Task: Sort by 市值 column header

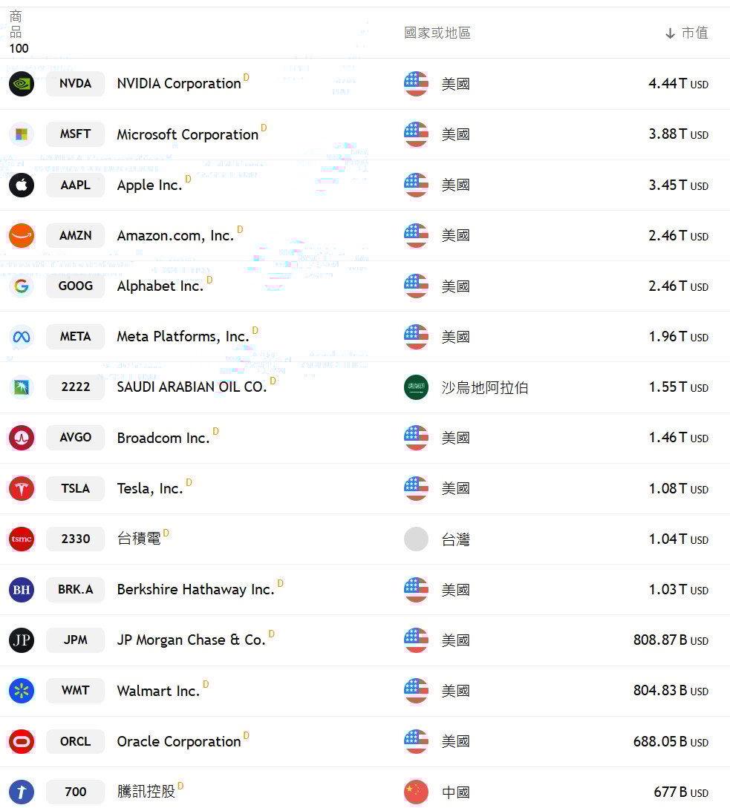Action: pyautogui.click(x=687, y=33)
